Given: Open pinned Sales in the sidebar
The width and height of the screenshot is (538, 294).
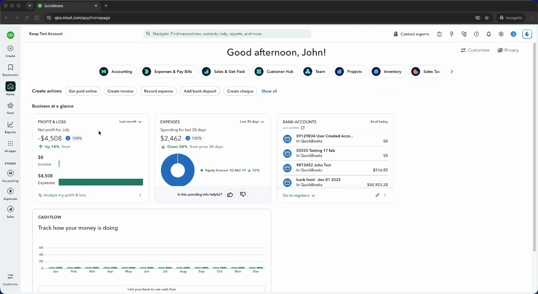Looking at the screenshot, I should (x=10, y=212).
